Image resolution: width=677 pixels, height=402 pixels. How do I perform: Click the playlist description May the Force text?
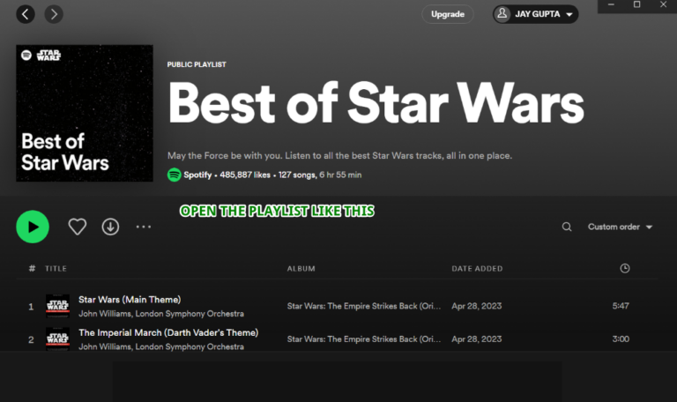click(339, 155)
